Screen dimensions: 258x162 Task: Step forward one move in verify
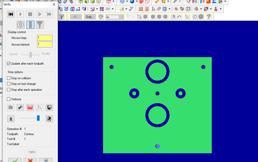point(39,14)
